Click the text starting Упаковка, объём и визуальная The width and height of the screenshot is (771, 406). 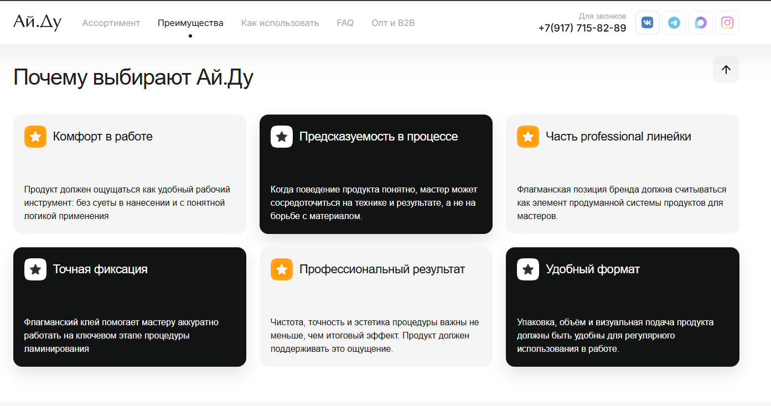coord(615,336)
